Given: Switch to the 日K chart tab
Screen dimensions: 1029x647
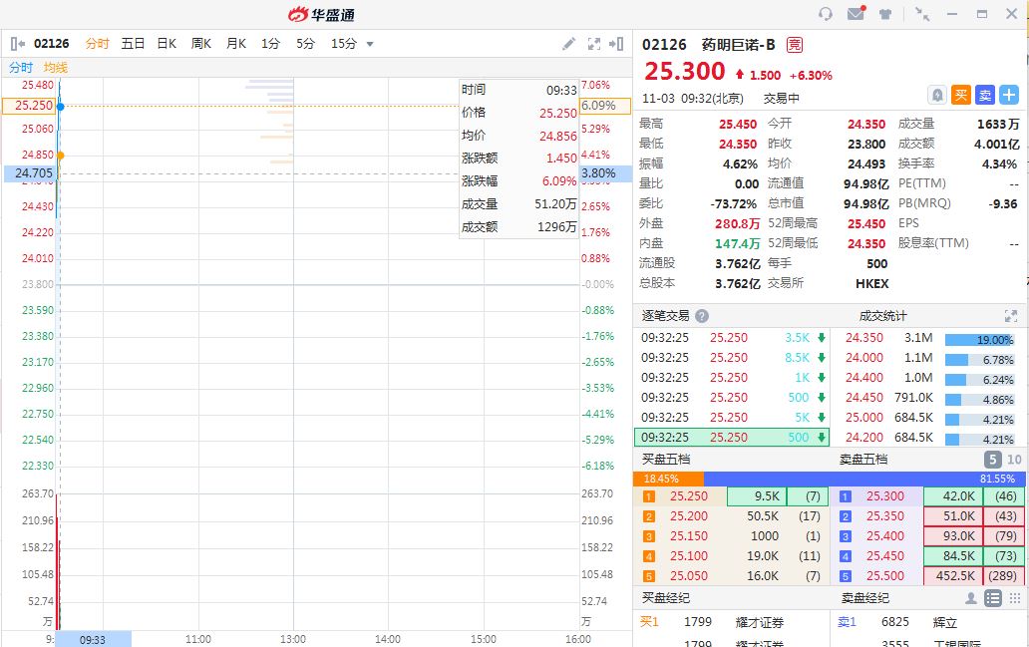Looking at the screenshot, I should tap(167, 44).
